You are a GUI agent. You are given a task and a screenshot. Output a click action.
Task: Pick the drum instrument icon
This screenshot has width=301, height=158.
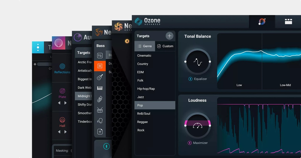[x=100, y=110]
